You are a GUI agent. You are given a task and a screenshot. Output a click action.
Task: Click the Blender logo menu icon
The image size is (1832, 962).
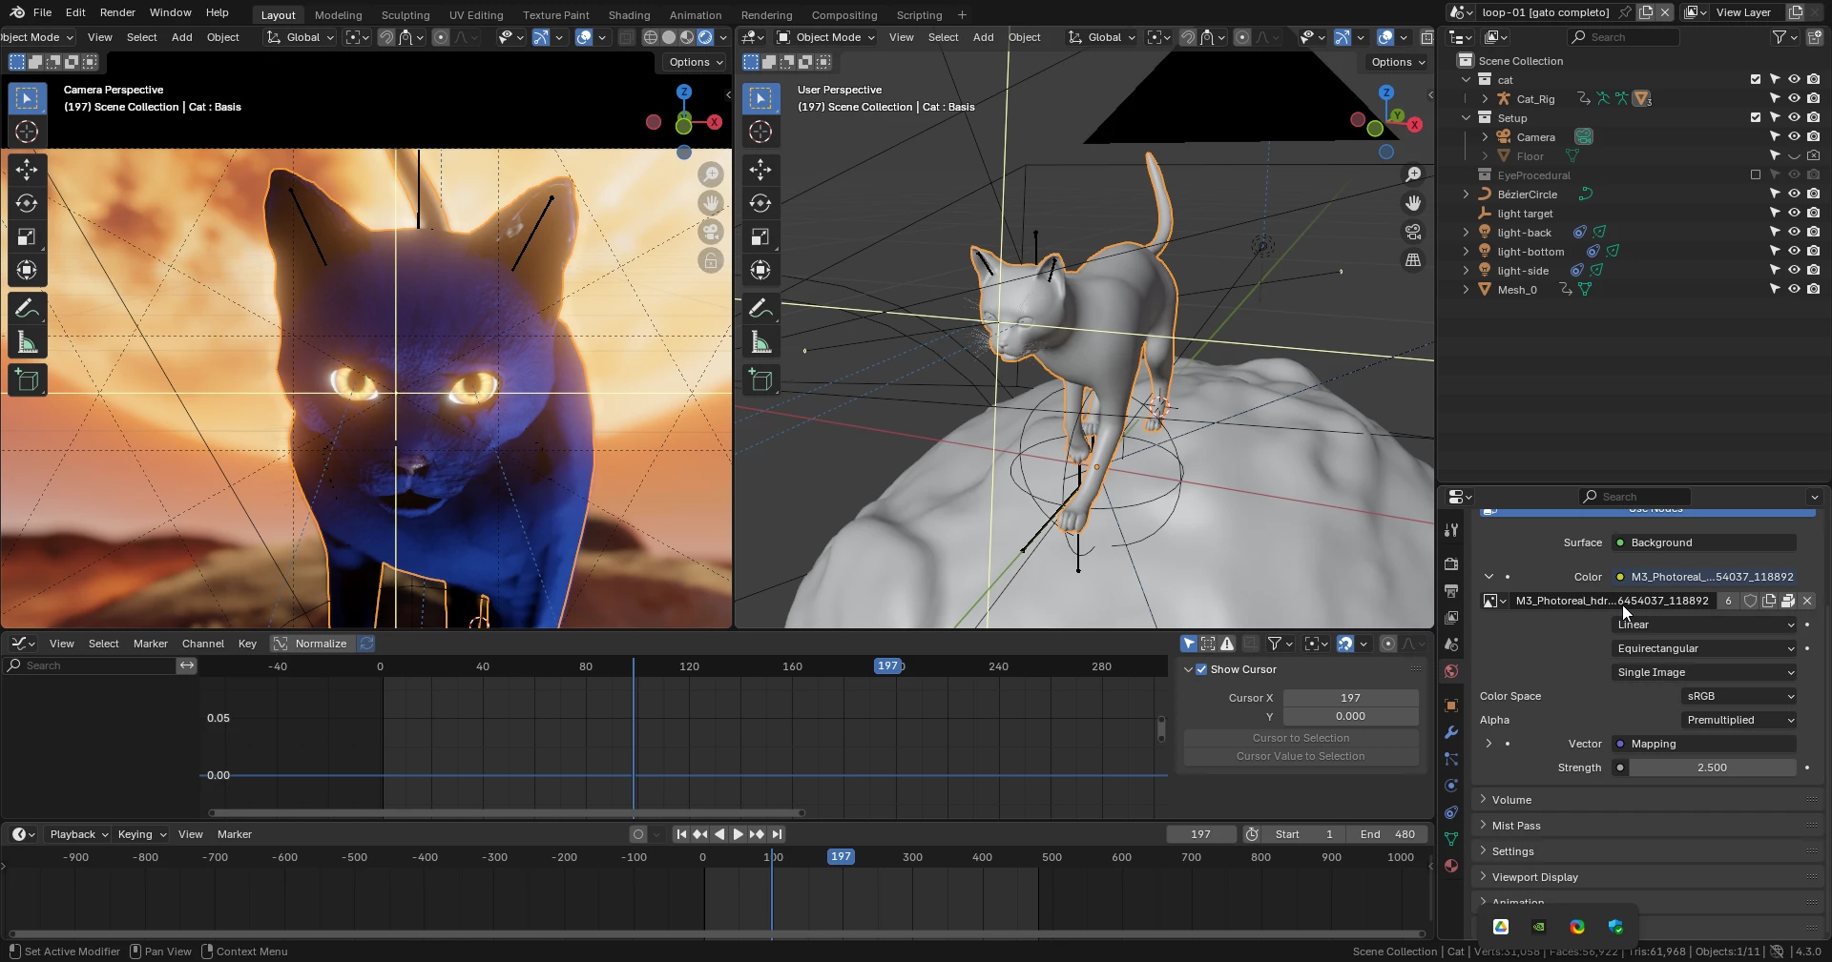pos(16,12)
